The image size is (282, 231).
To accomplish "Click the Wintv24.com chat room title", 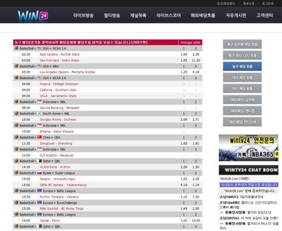I will click(234, 179).
